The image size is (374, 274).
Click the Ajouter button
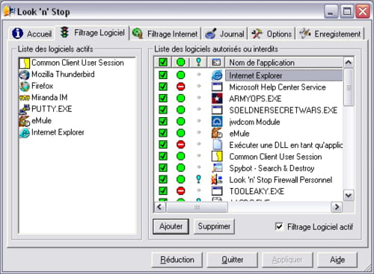point(171,226)
